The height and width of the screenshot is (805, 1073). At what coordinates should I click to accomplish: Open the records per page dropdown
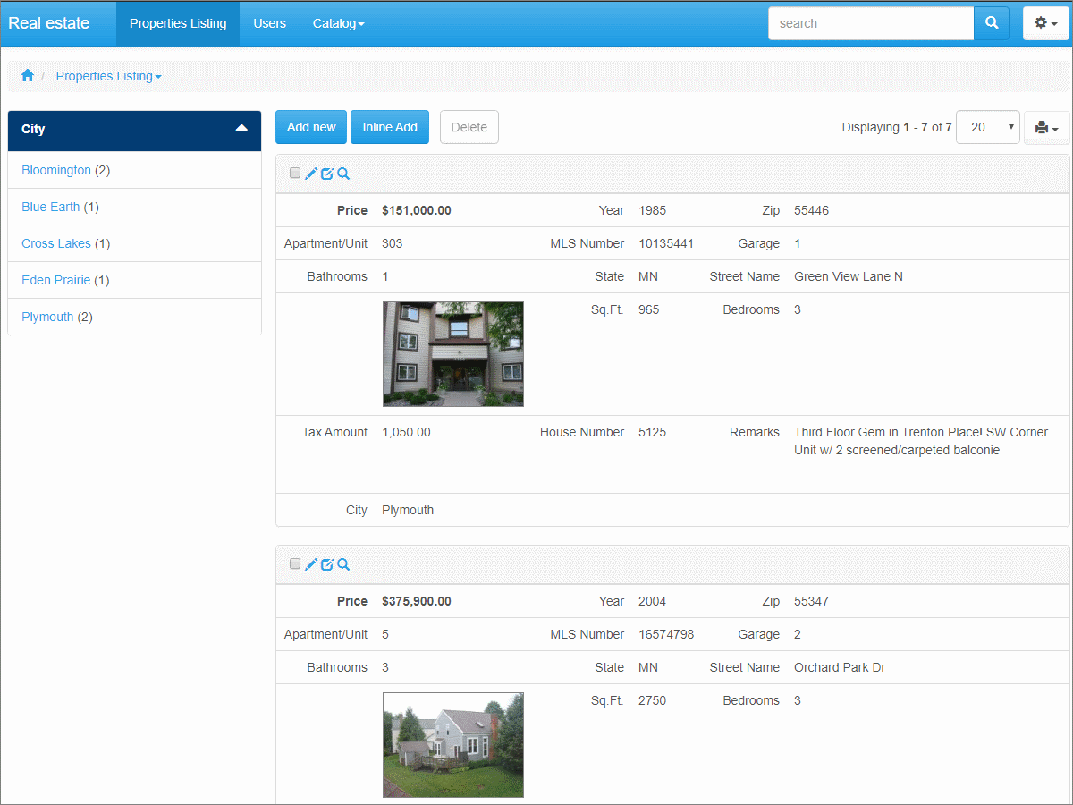987,127
